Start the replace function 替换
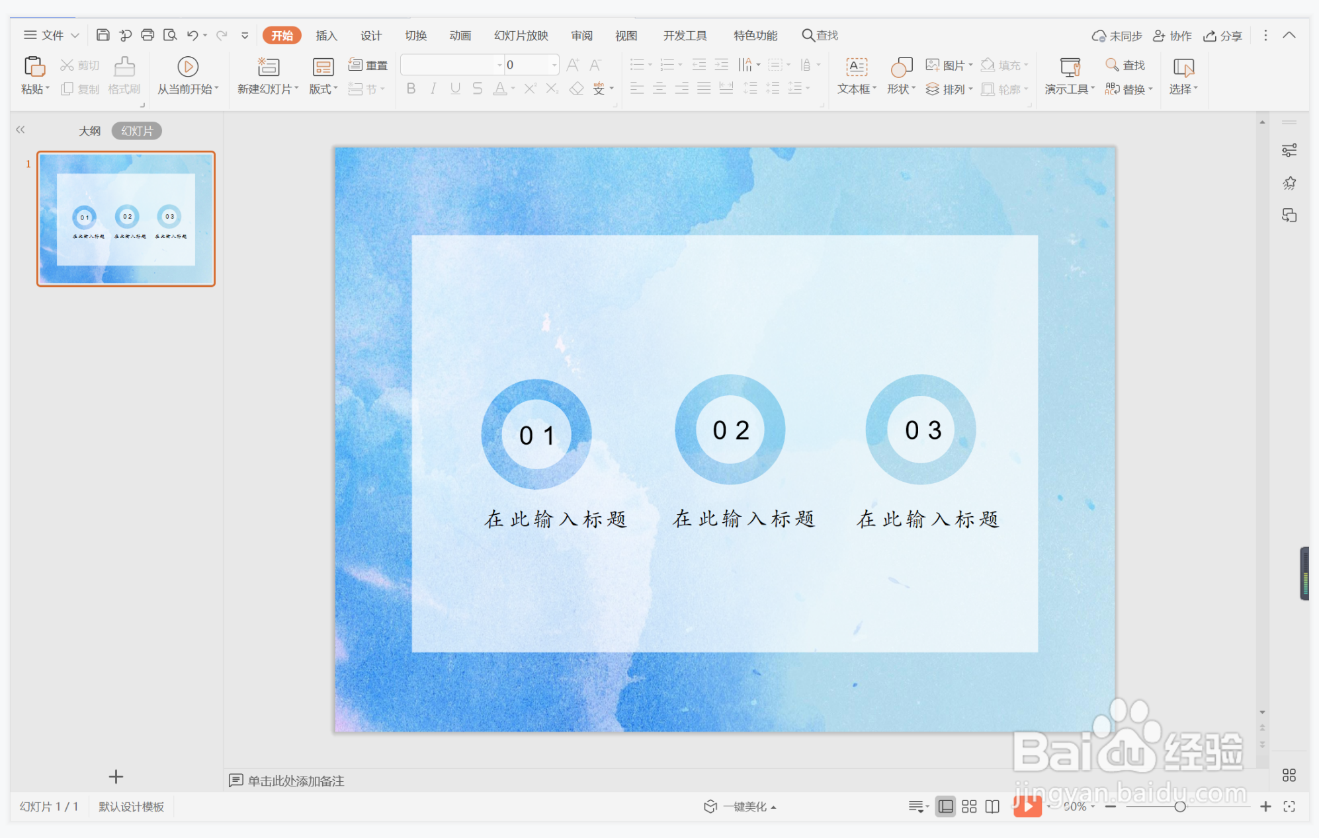Screen dimensions: 1319x838 (1132, 89)
